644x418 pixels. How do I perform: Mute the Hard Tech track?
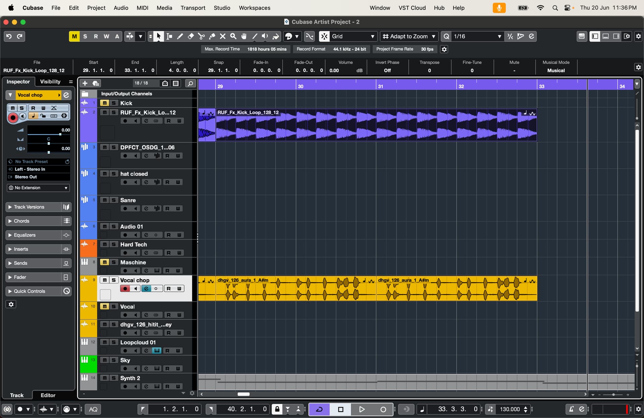105,244
